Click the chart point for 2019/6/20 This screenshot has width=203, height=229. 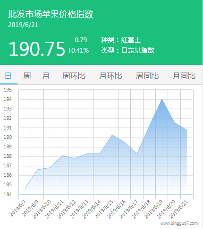pos(174,122)
